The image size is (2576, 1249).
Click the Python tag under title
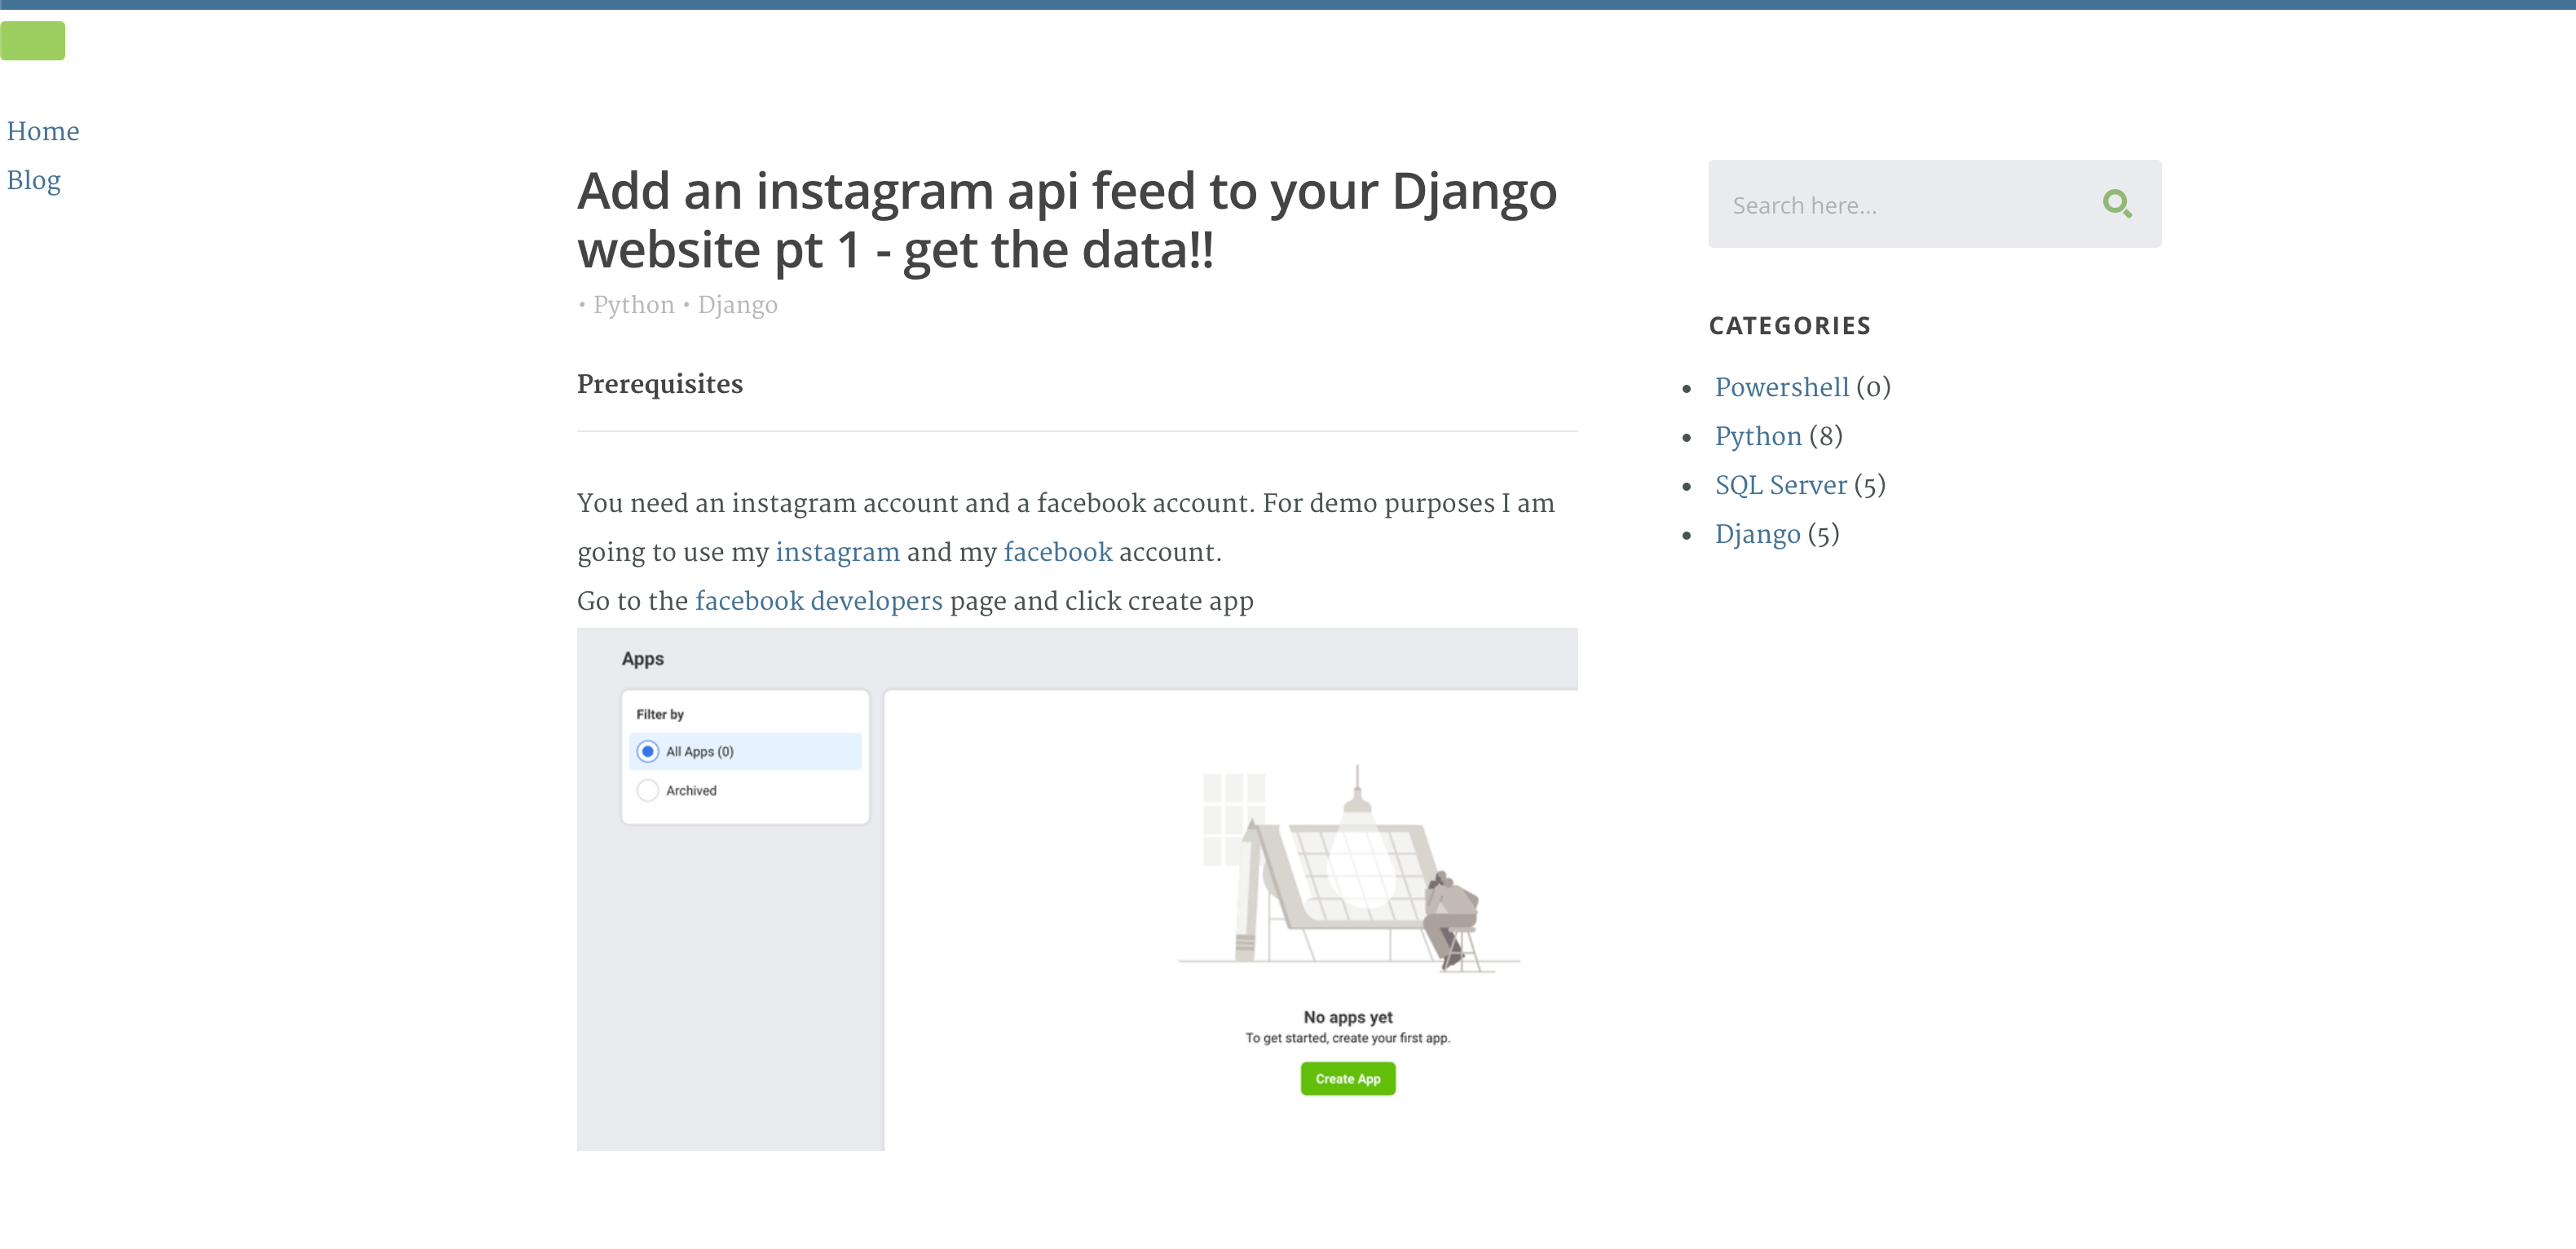click(634, 305)
